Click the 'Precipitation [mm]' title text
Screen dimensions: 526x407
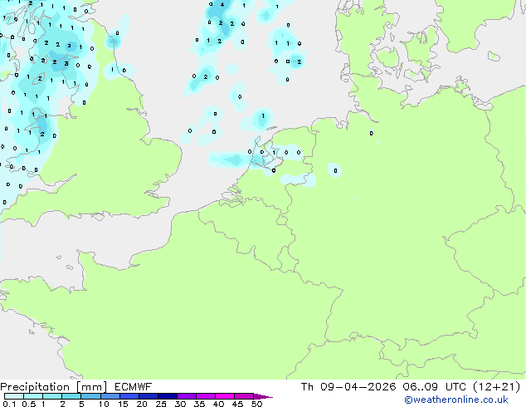[54, 387]
